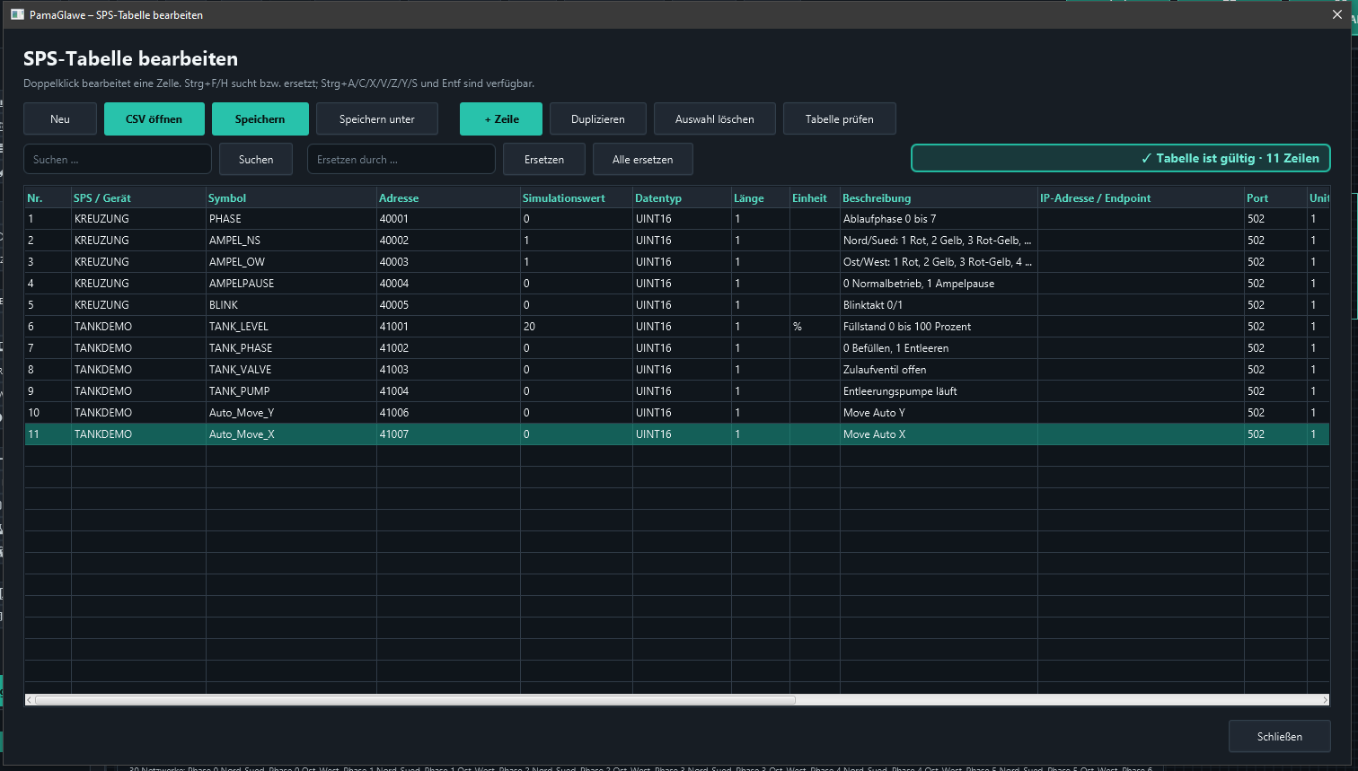1358x771 pixels.
Task: Click the Speichern unter button
Action: tap(377, 119)
